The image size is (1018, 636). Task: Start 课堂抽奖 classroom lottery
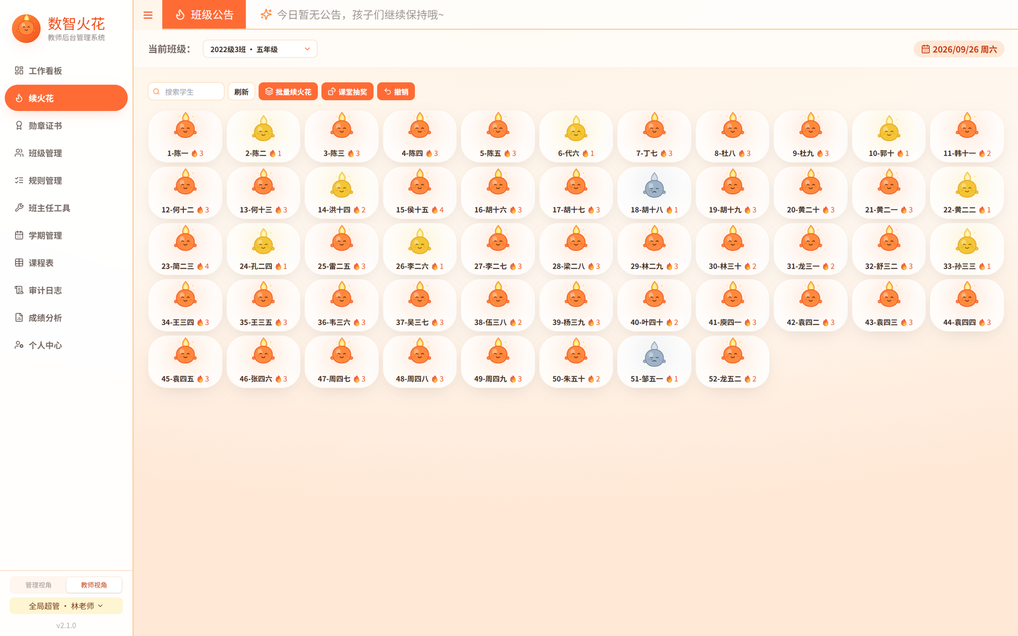pyautogui.click(x=347, y=92)
